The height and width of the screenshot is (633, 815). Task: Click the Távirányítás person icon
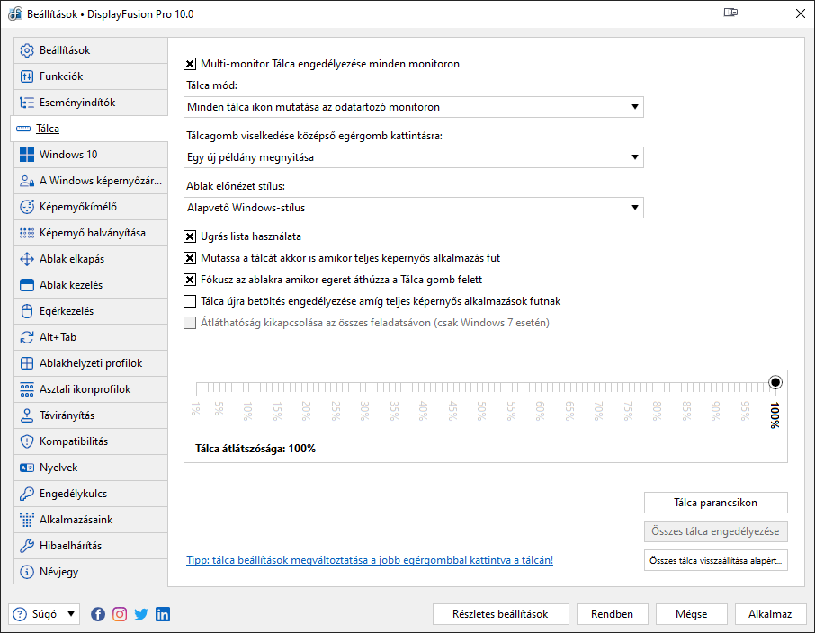coord(26,415)
